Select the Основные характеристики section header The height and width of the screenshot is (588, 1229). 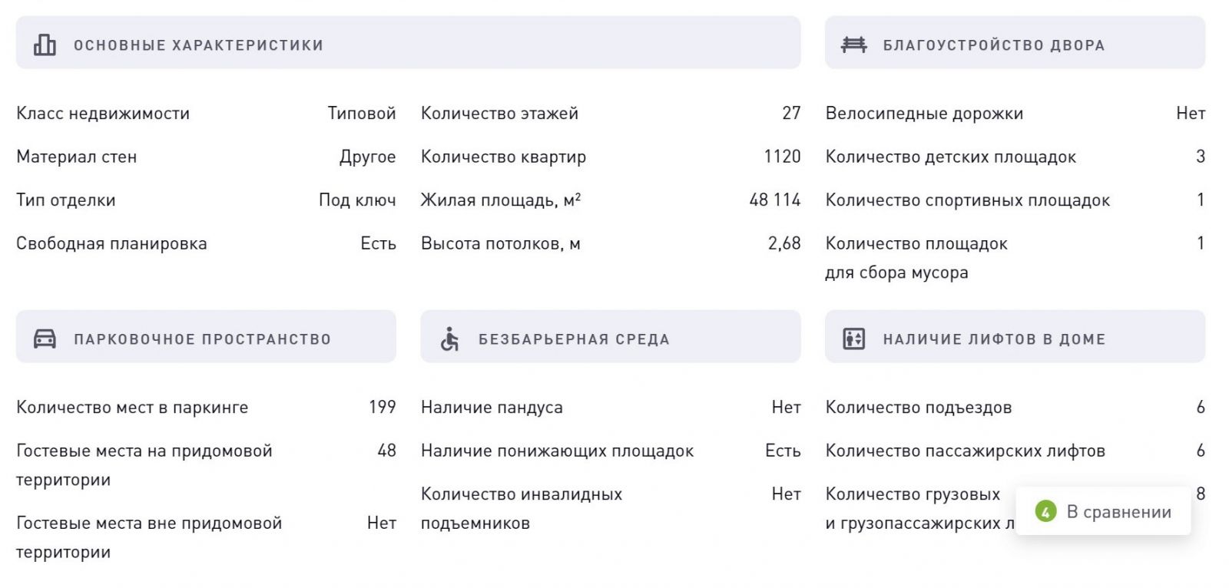pyautogui.click(x=408, y=43)
